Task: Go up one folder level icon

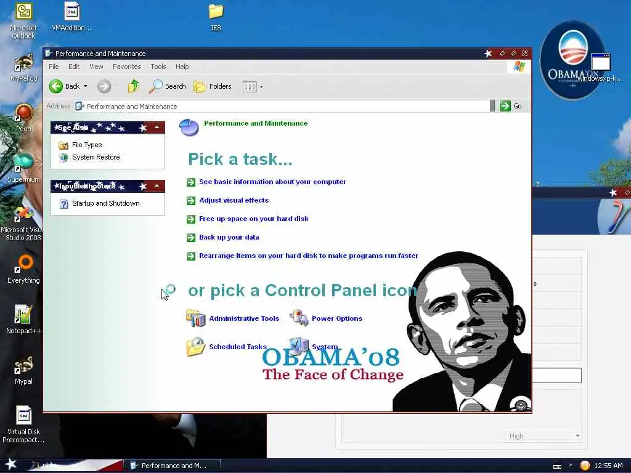Action: [x=133, y=86]
